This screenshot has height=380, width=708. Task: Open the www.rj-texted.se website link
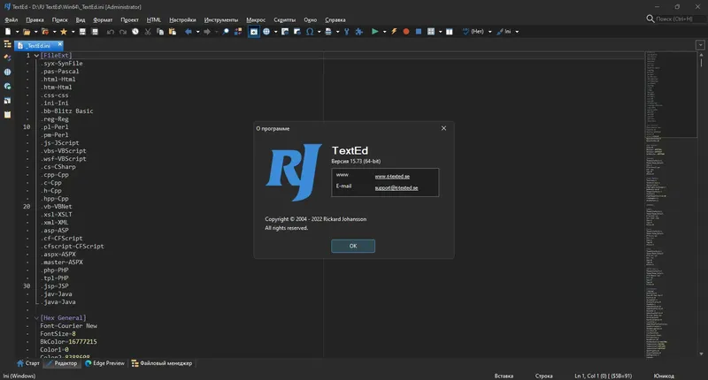(392, 176)
